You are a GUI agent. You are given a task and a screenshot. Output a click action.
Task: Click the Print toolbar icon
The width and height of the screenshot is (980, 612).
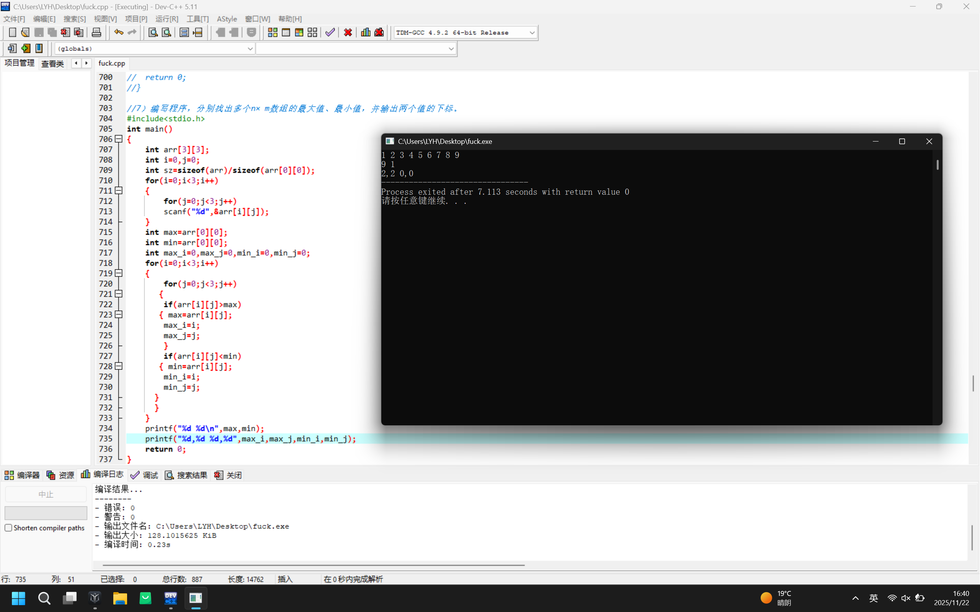pyautogui.click(x=96, y=33)
